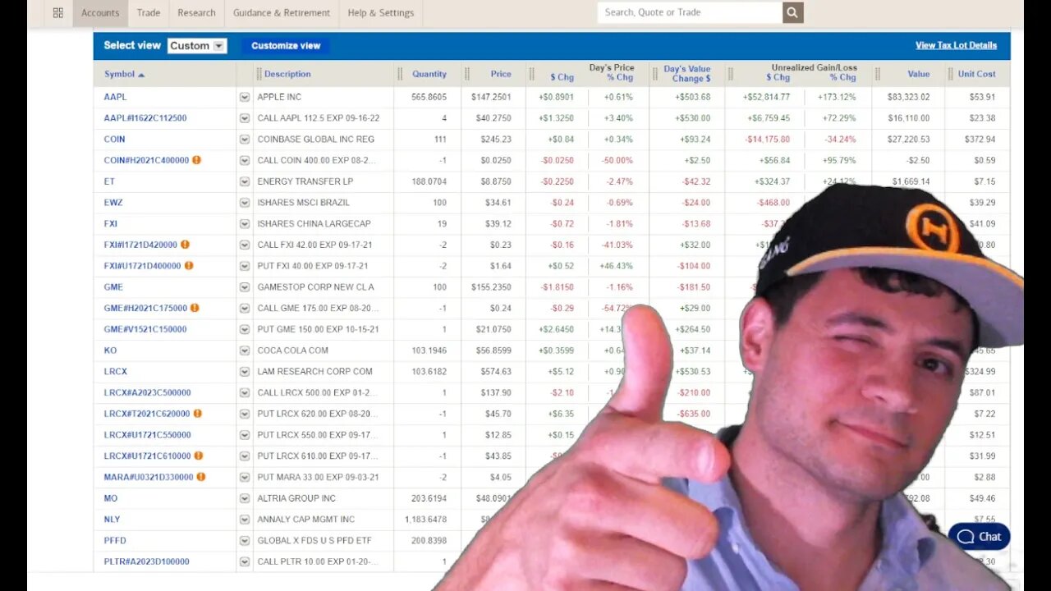The width and height of the screenshot is (1051, 591).
Task: Expand the COCA COLA COM row dropdown
Action: (244, 350)
